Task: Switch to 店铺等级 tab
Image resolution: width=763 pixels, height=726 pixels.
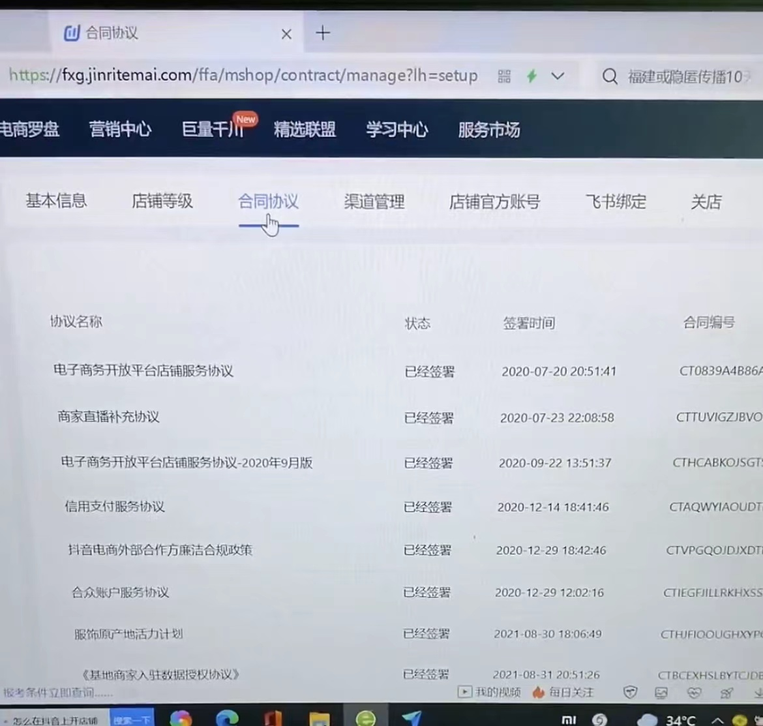Action: (x=162, y=201)
